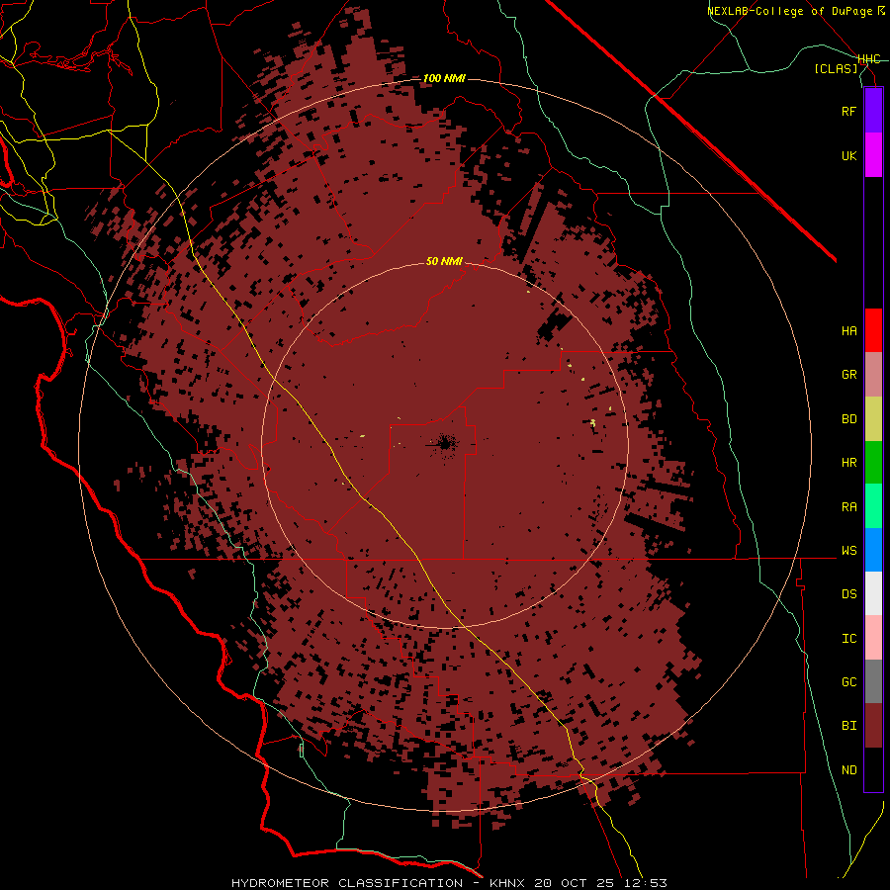
Task: Click the DS white legend swatch
Action: 873,593
